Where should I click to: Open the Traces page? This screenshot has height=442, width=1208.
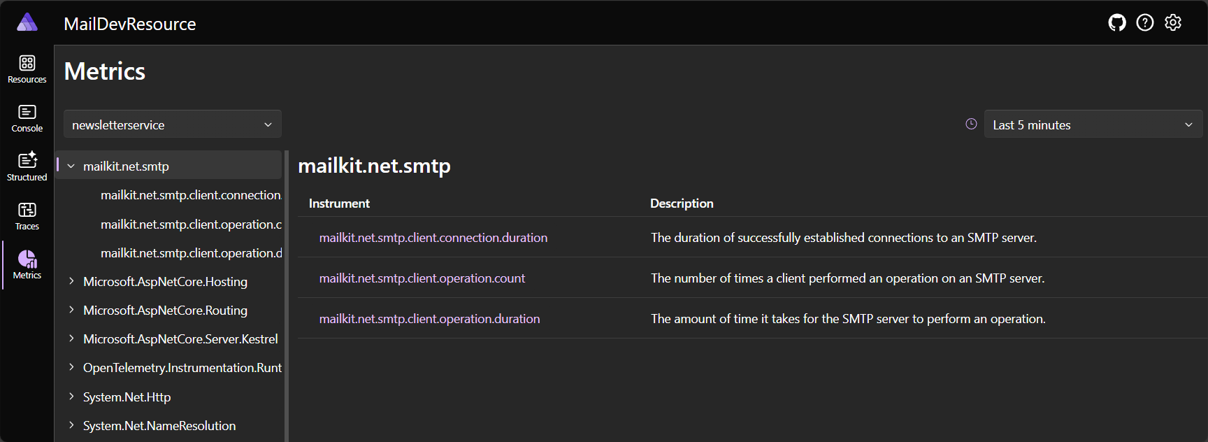[27, 216]
